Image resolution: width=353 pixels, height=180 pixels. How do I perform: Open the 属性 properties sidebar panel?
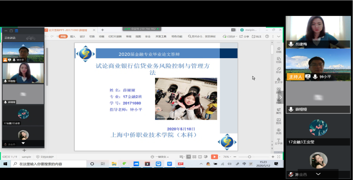click(x=279, y=111)
